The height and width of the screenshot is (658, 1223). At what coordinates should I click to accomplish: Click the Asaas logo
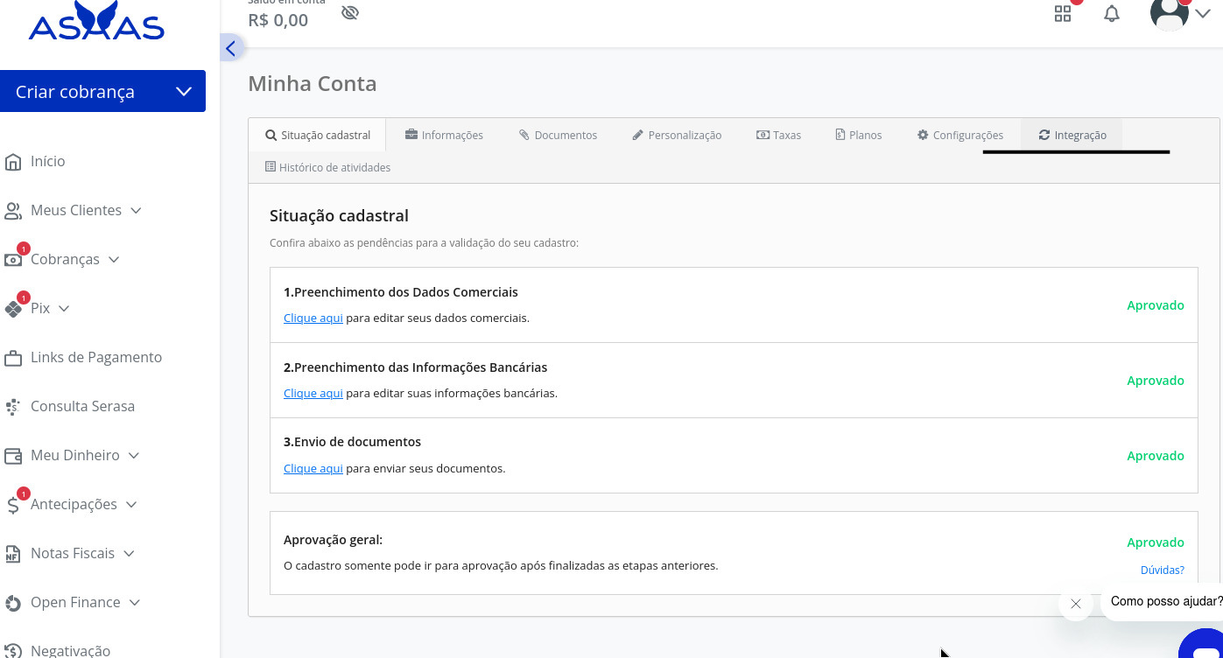pos(96,22)
